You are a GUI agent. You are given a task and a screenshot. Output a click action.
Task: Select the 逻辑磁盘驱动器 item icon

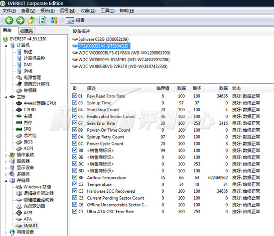point(19,193)
